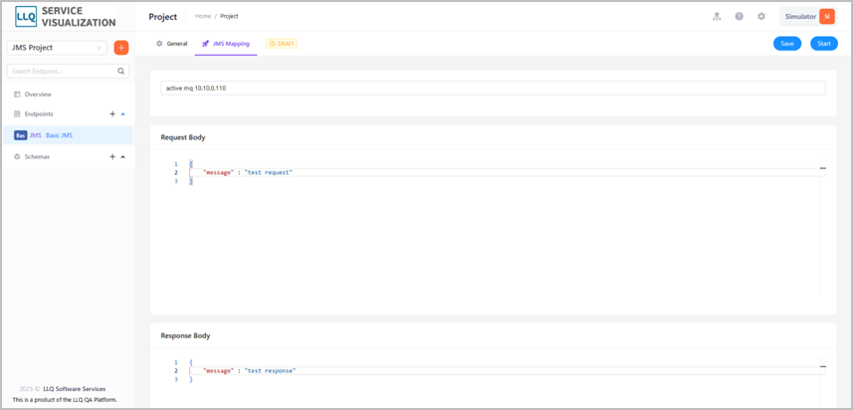Viewport: 853px width, 410px height.
Task: Click LLQ Software Services footer text
Action: point(74,389)
